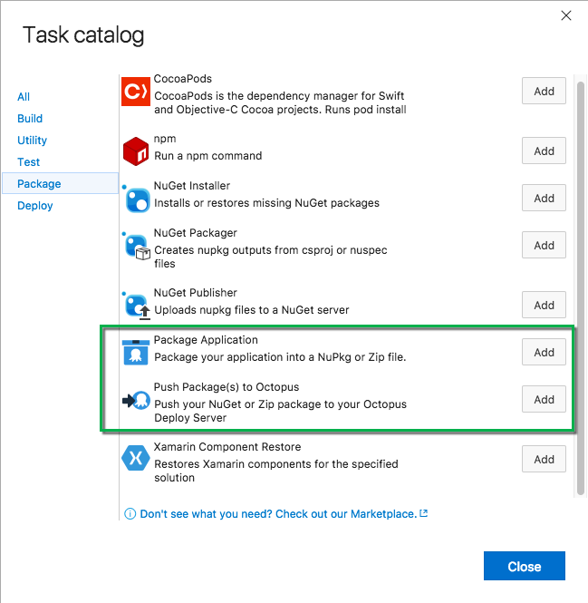Click the info icon beside Marketplace link
This screenshot has width=588, height=603.
(x=130, y=513)
